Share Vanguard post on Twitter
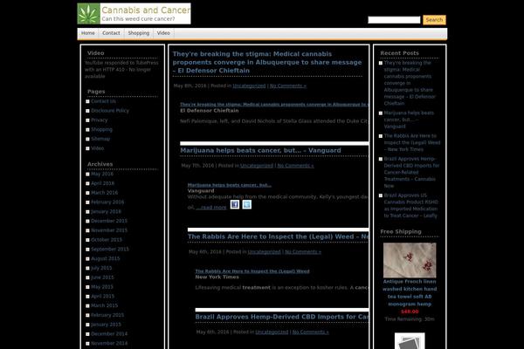This screenshot has width=524, height=349. coord(246,204)
